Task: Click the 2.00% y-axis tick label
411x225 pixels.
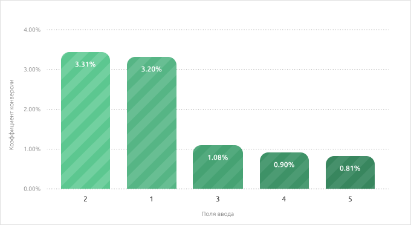Action: pyautogui.click(x=32, y=109)
